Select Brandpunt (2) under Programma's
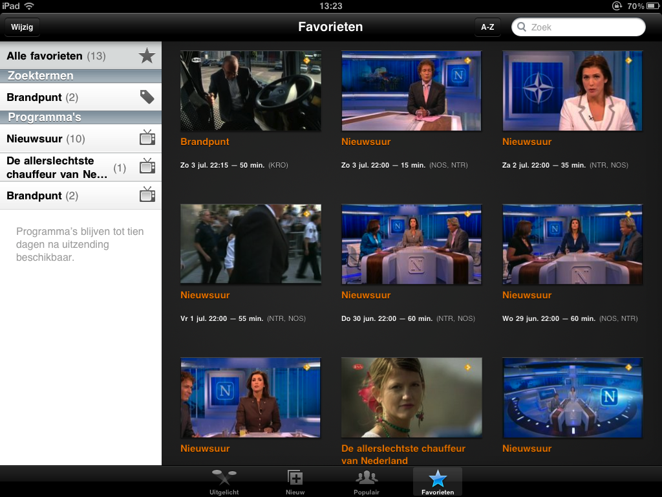Image resolution: width=662 pixels, height=497 pixels. [81, 195]
